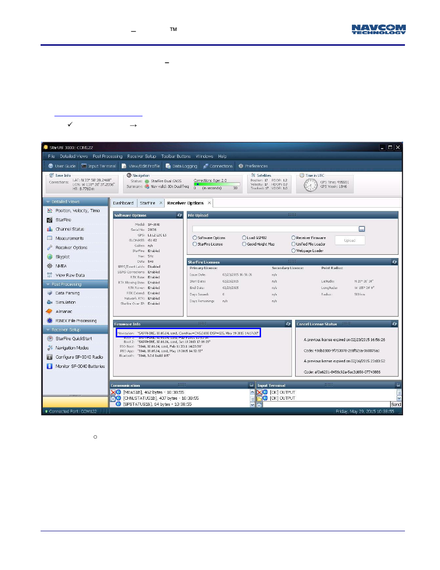This screenshot has height=570, width=440.
Task: Open Preferences from the toolbar
Action: (253, 166)
